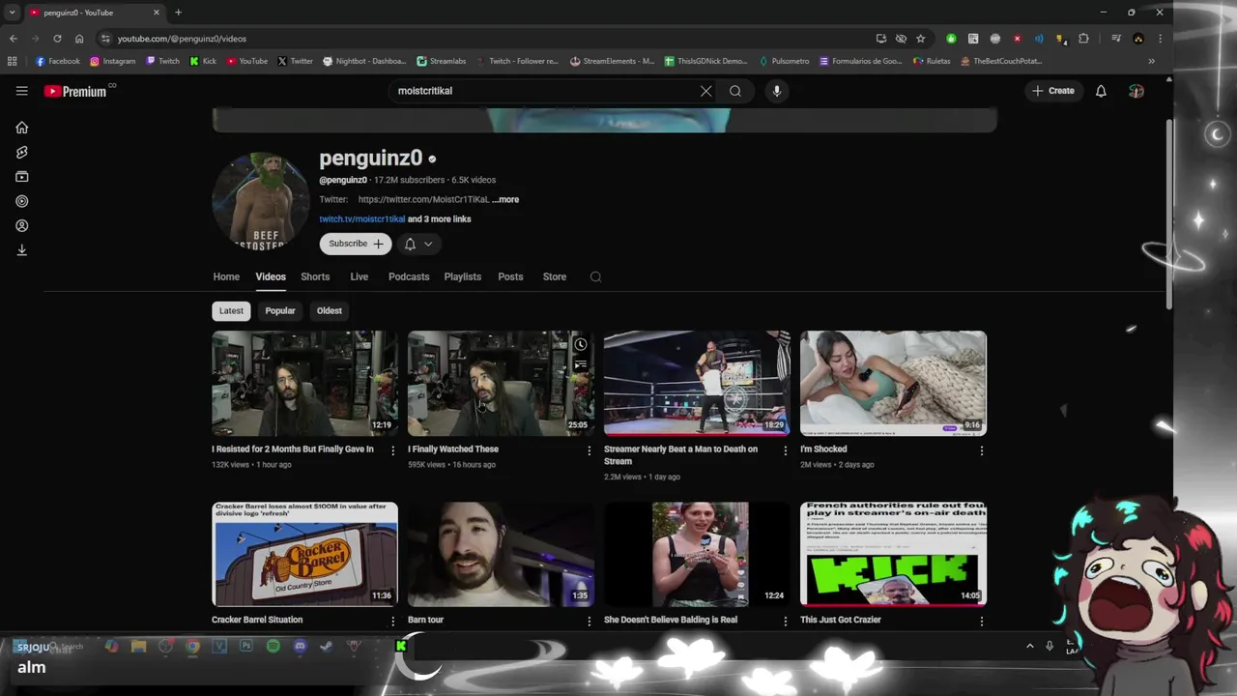Open I'm Shocked video thumbnail
This screenshot has height=696, width=1237.
click(x=893, y=384)
